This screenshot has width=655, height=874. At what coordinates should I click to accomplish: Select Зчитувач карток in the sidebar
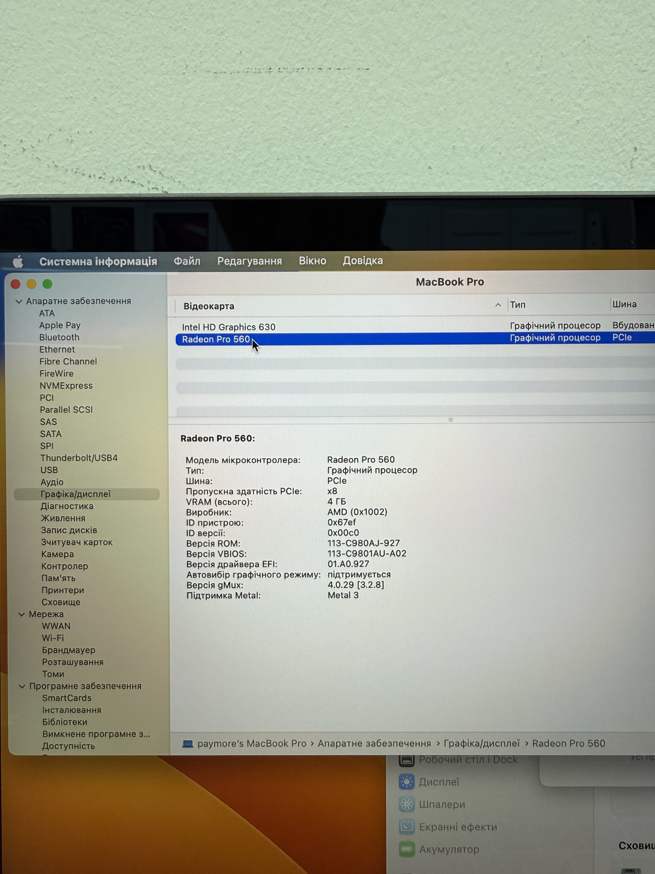[x=77, y=542]
